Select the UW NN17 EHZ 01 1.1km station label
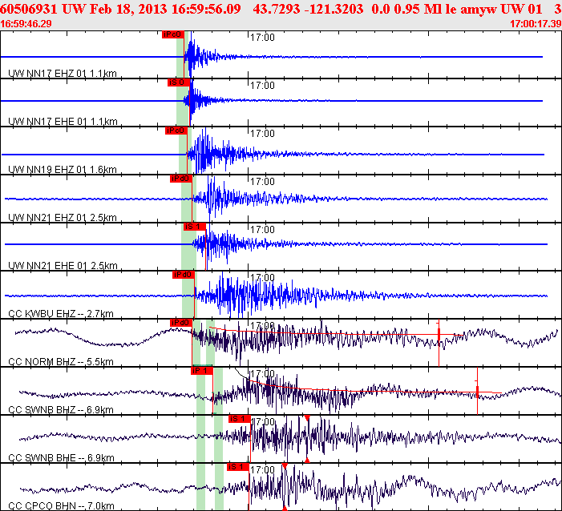Viewport: 562px width, 511px height. click(x=63, y=73)
